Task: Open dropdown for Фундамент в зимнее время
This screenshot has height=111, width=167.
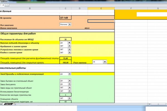Action: (x=69, y=46)
